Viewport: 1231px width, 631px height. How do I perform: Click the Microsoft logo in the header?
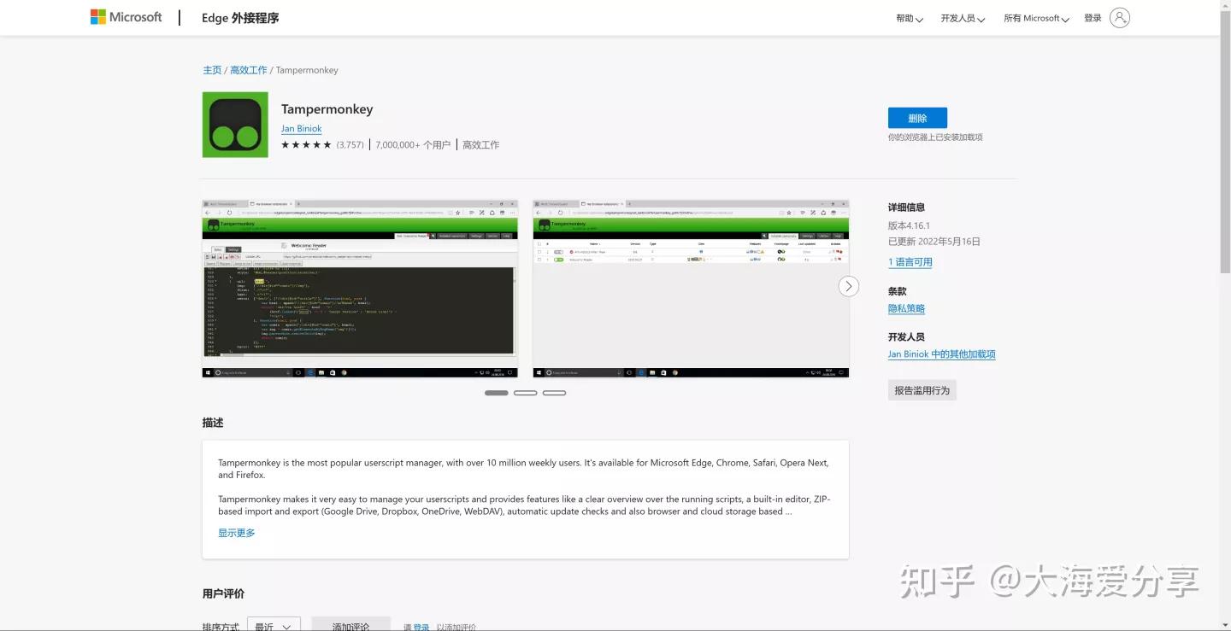(126, 17)
